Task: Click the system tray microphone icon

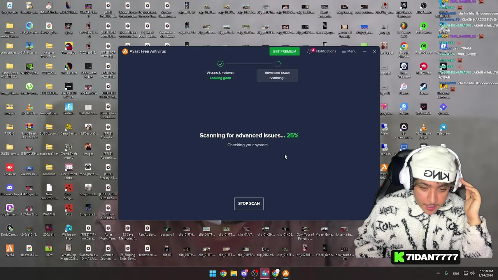Action: click(446, 273)
